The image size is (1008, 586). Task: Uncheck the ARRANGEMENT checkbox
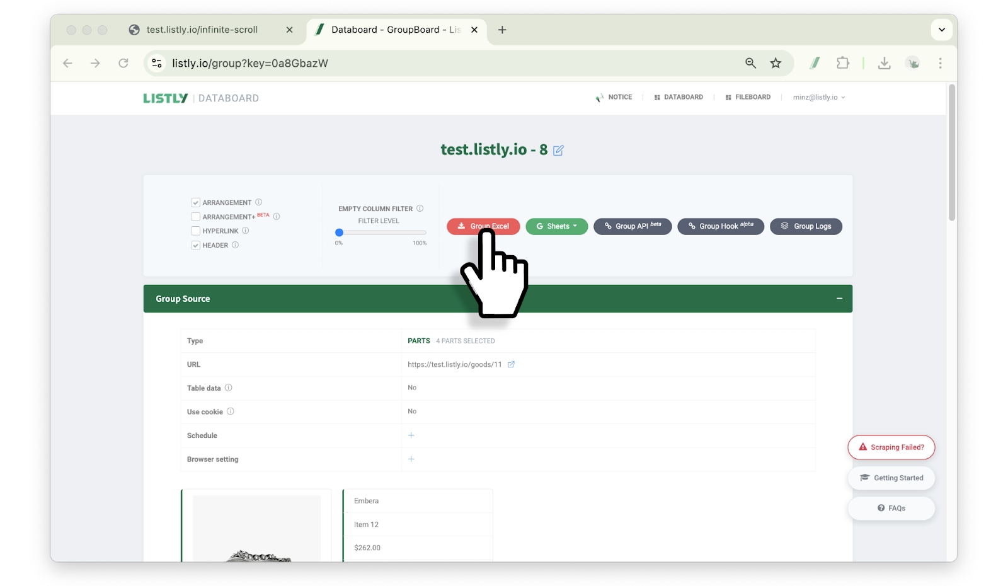[196, 203]
